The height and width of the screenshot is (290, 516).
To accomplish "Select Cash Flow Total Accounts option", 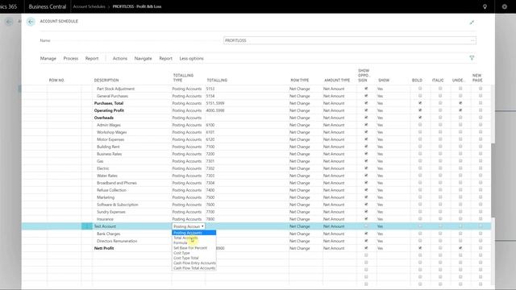I will click(x=194, y=268).
